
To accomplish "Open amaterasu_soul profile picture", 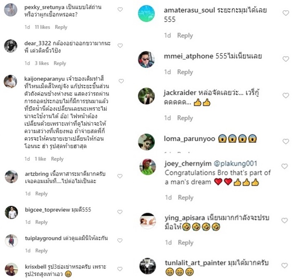I will click(146, 13).
